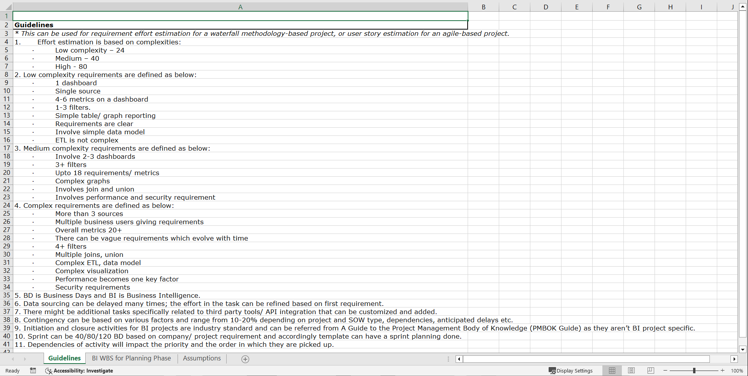Click the Zoom Out minus icon
748x376 pixels.
pos(665,370)
